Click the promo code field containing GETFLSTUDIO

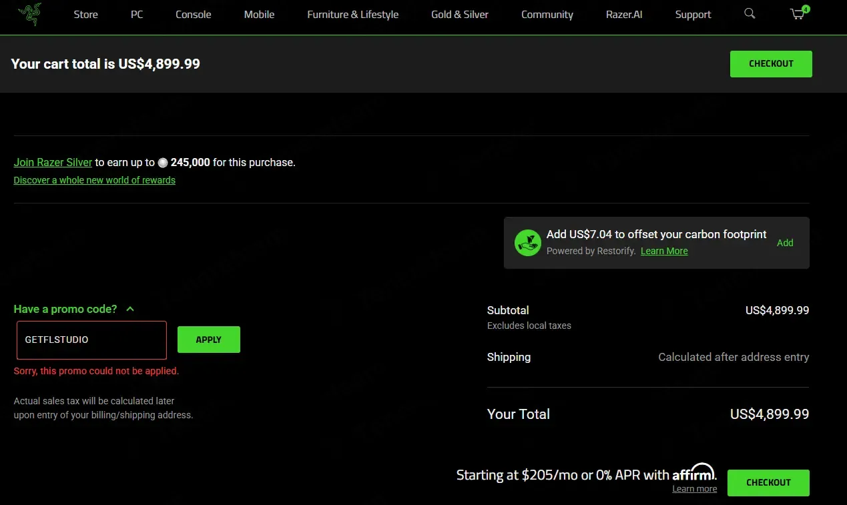(91, 340)
